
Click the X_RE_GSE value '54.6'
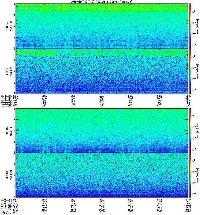pos(188,200)
